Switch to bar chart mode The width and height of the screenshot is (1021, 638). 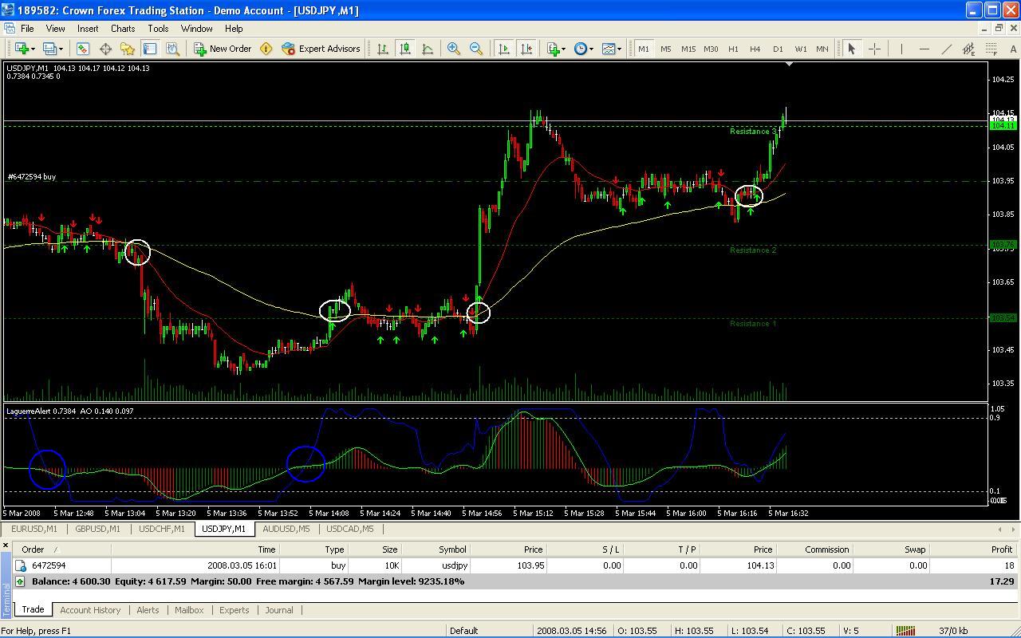[x=383, y=49]
